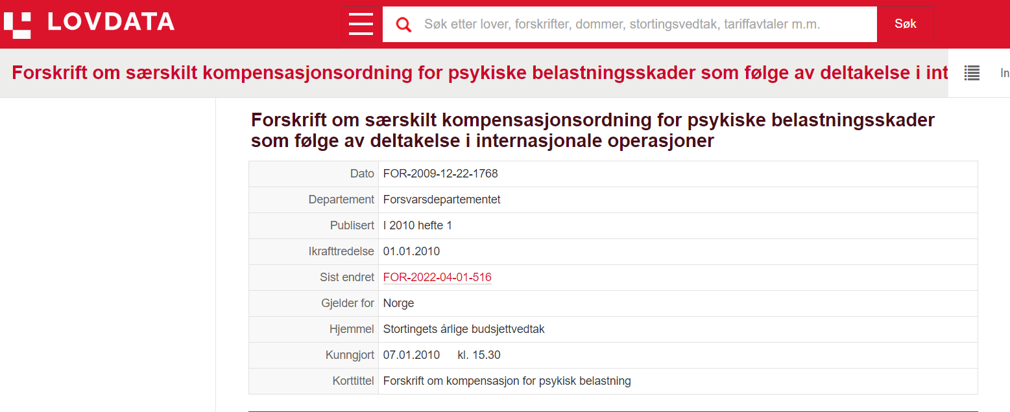This screenshot has height=412, width=1010.
Task: Click the Korttittel value text
Action: 507,381
